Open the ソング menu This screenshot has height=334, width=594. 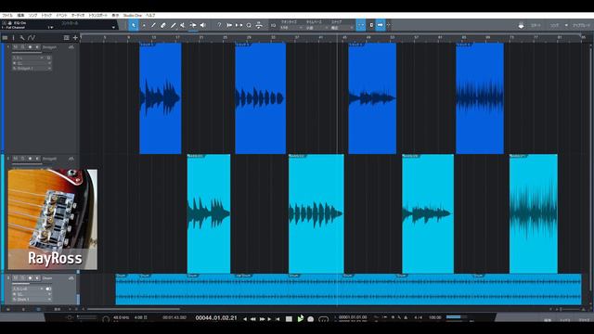point(33,16)
